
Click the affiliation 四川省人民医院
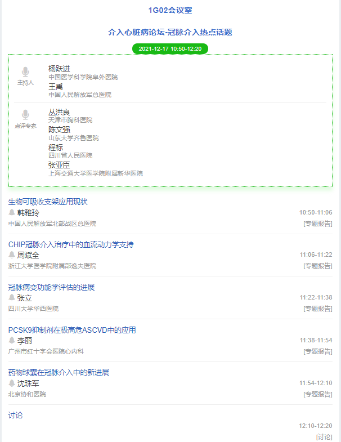[70, 155]
